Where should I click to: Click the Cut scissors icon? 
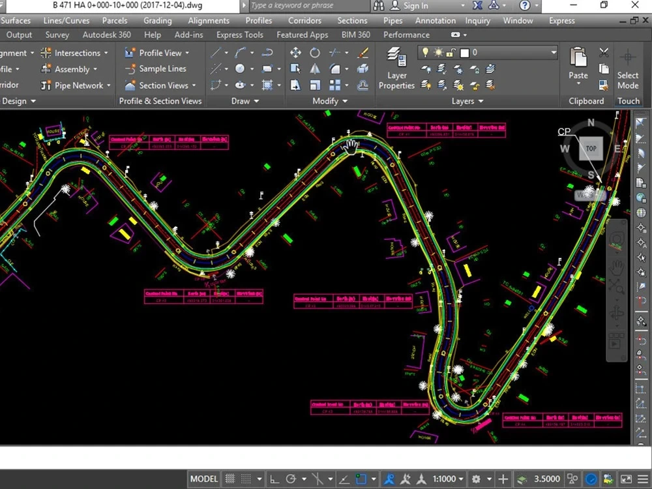(604, 52)
